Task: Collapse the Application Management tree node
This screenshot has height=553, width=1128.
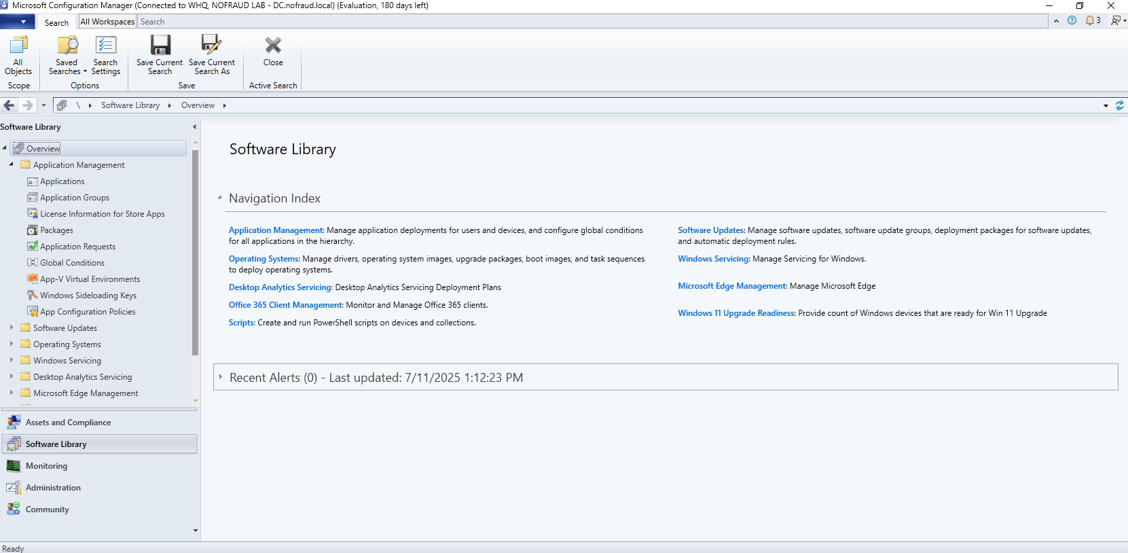Action: 12,164
